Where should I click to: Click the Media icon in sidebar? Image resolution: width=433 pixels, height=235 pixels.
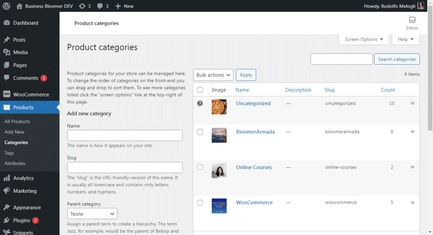[7, 52]
